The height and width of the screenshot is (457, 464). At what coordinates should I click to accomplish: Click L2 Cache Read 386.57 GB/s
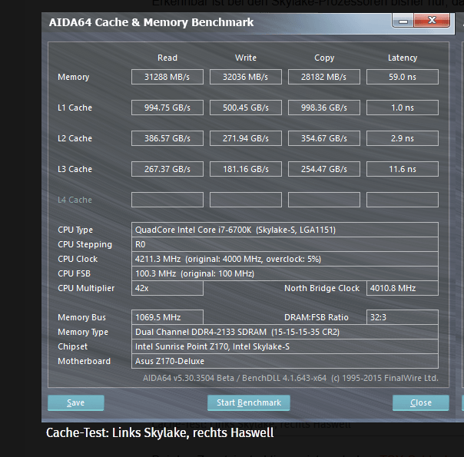[167, 138]
